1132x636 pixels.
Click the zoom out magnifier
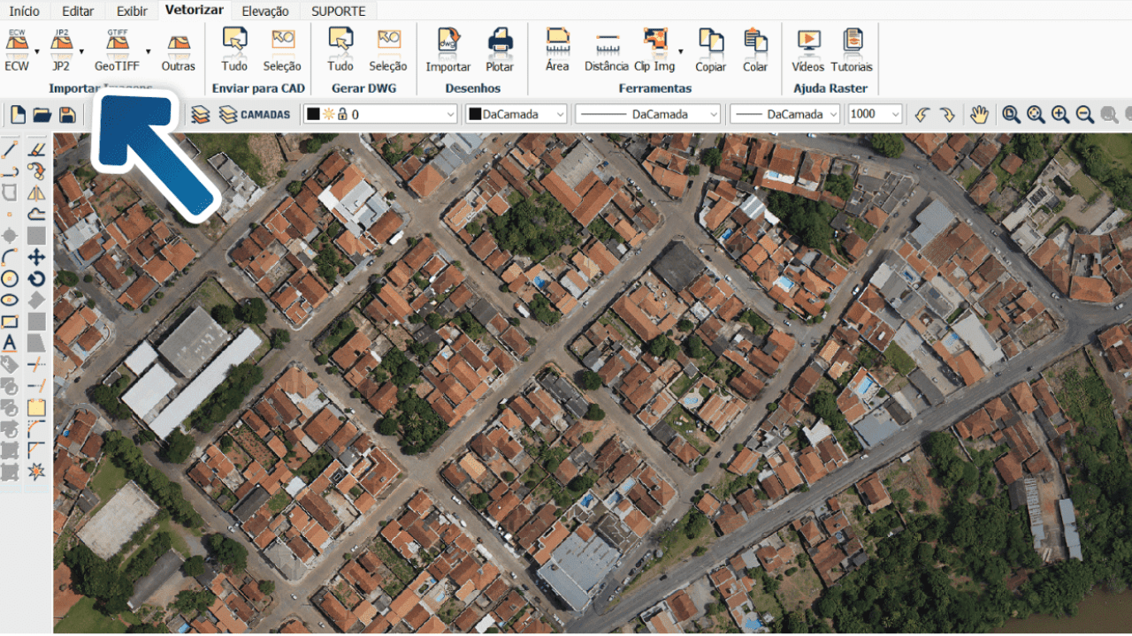1085,114
